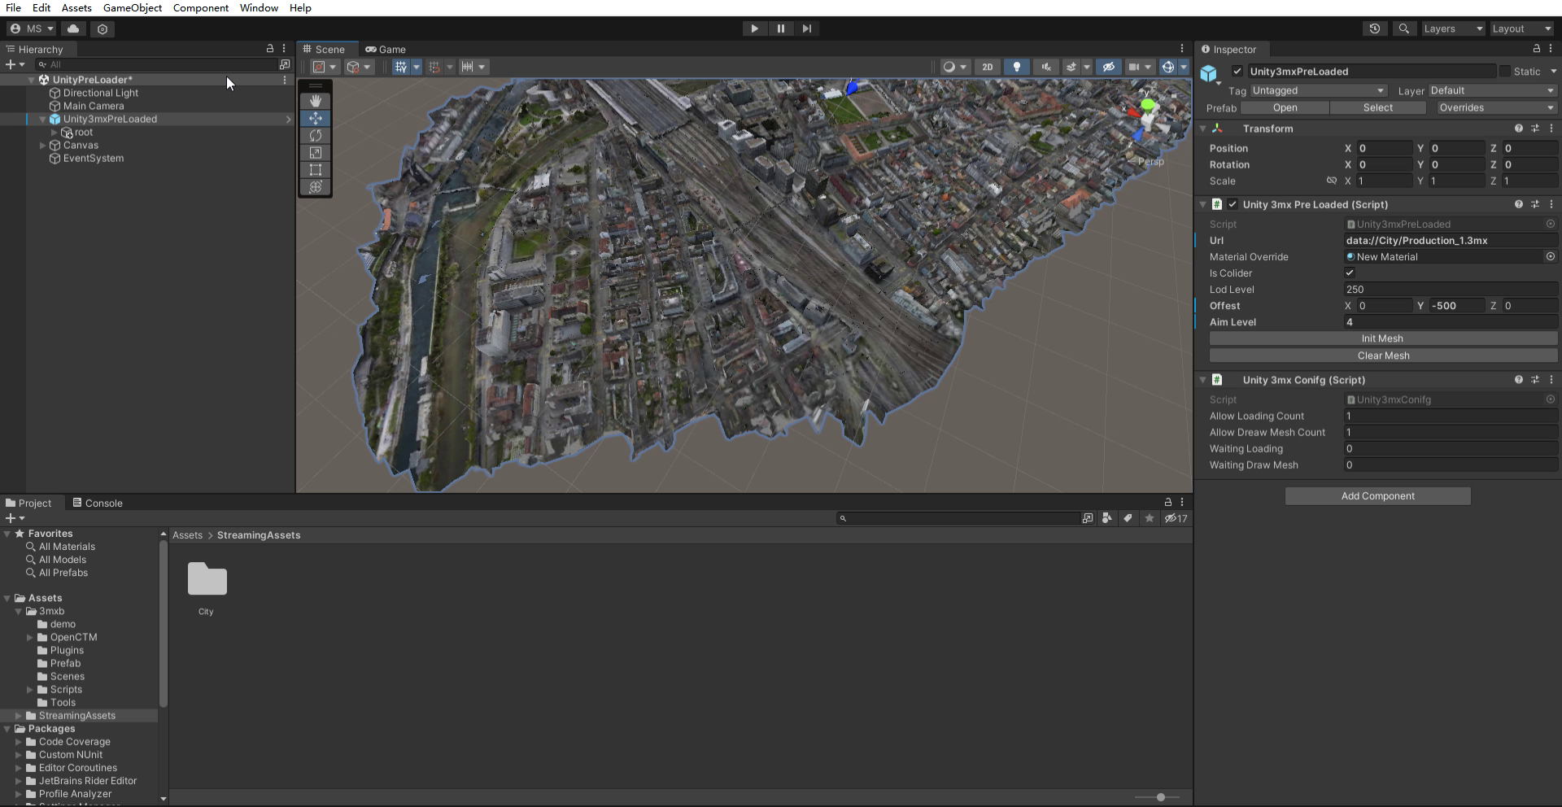
Task: Toggle constrained scale proportions link
Action: [x=1331, y=181]
